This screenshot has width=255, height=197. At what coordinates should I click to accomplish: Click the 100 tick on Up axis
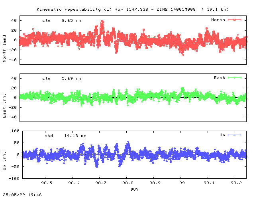coord(16,131)
